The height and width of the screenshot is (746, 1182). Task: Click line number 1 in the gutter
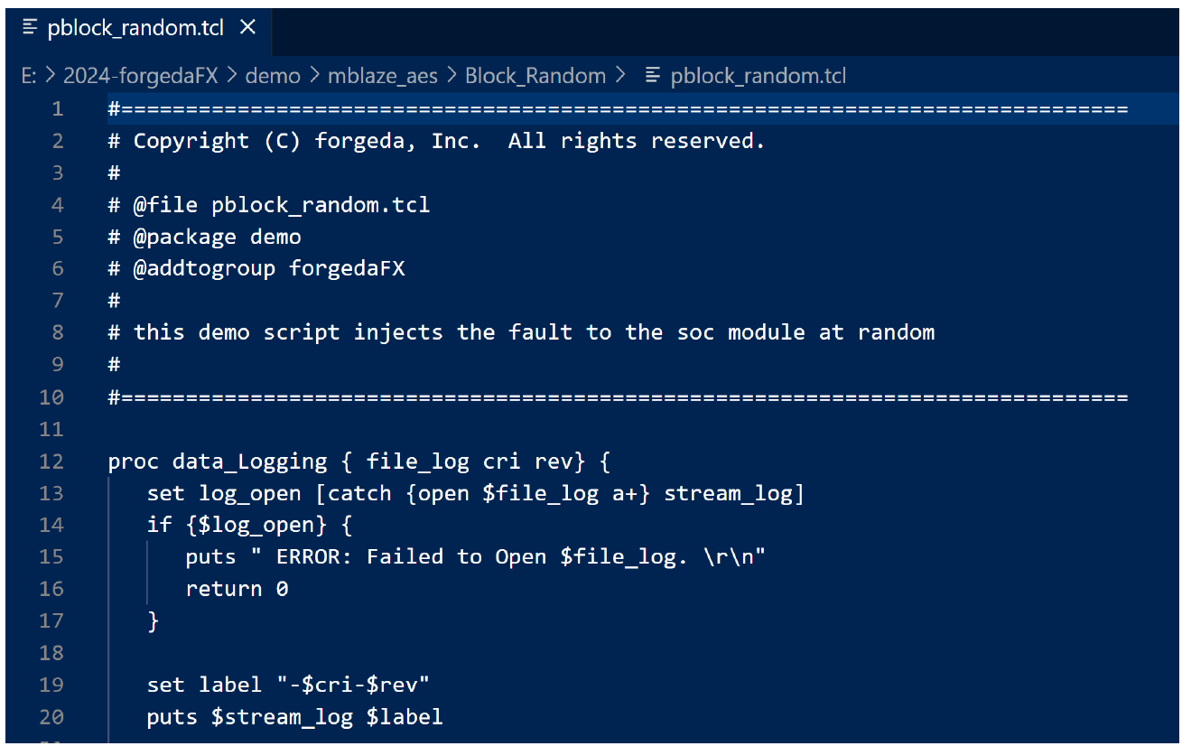[58, 109]
